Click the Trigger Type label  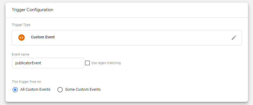point(21,25)
